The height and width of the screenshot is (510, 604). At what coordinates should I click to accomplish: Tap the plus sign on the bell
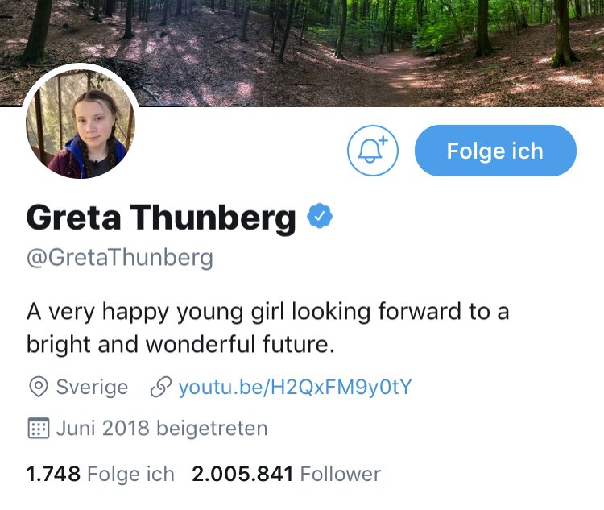(383, 141)
